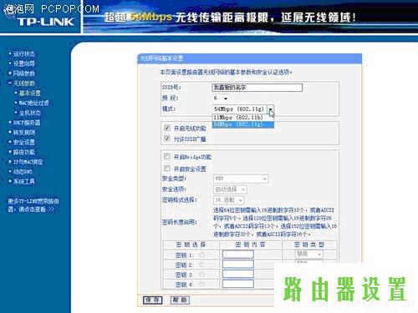Toggle the 允许SSID广播 checkbox
Viewport: 418px width, 313px height.
pyautogui.click(x=167, y=139)
